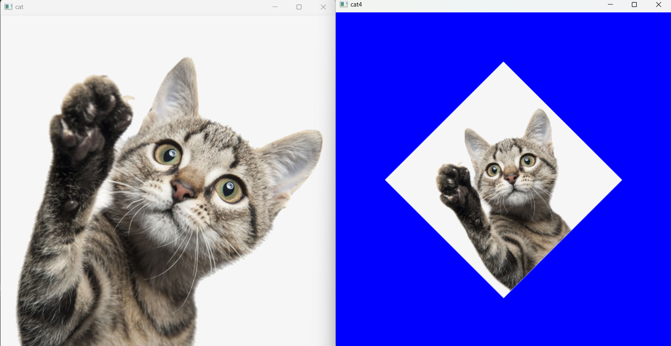Image resolution: width=671 pixels, height=346 pixels.
Task: Click the 'cat4' title text
Action: tap(356, 5)
